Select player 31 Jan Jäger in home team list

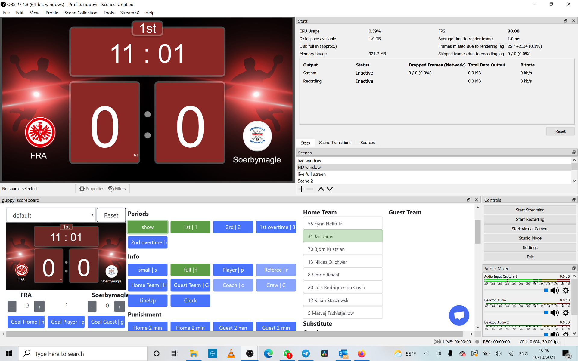[343, 236]
